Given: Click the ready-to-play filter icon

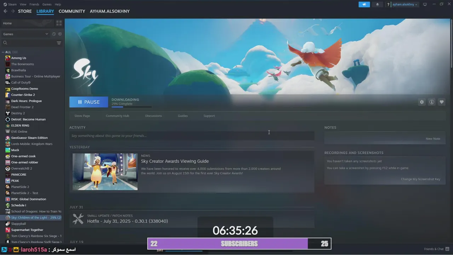Looking at the screenshot, I should point(60,34).
